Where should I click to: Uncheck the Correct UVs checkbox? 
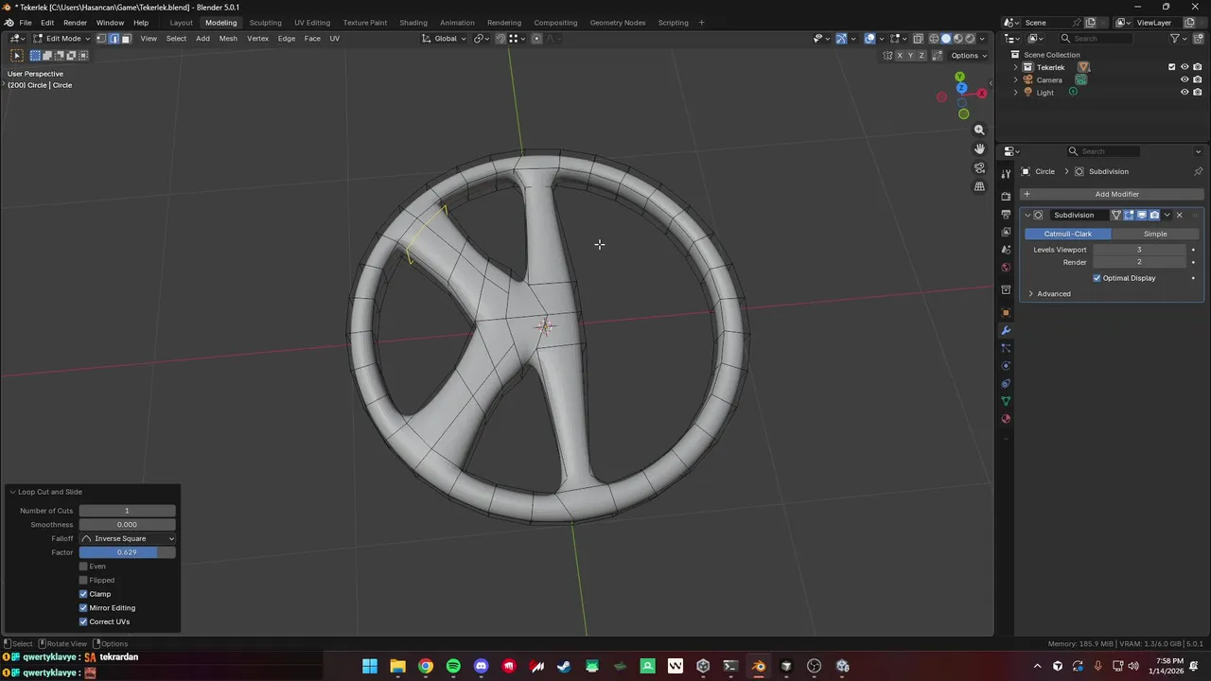[83, 621]
